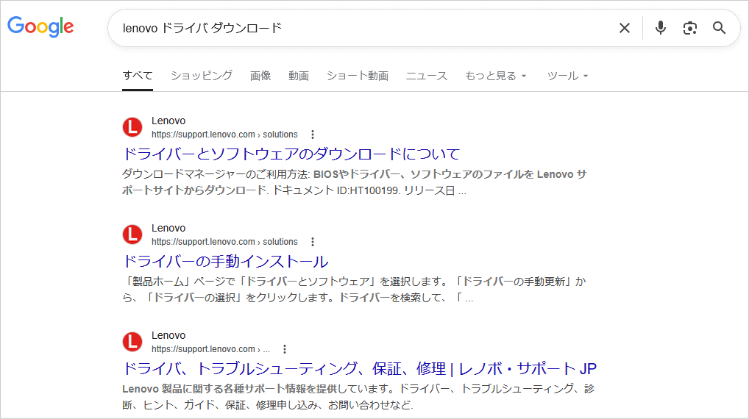Click snippet starting Lenovo 製品に関する各種サポート情報

[358, 397]
